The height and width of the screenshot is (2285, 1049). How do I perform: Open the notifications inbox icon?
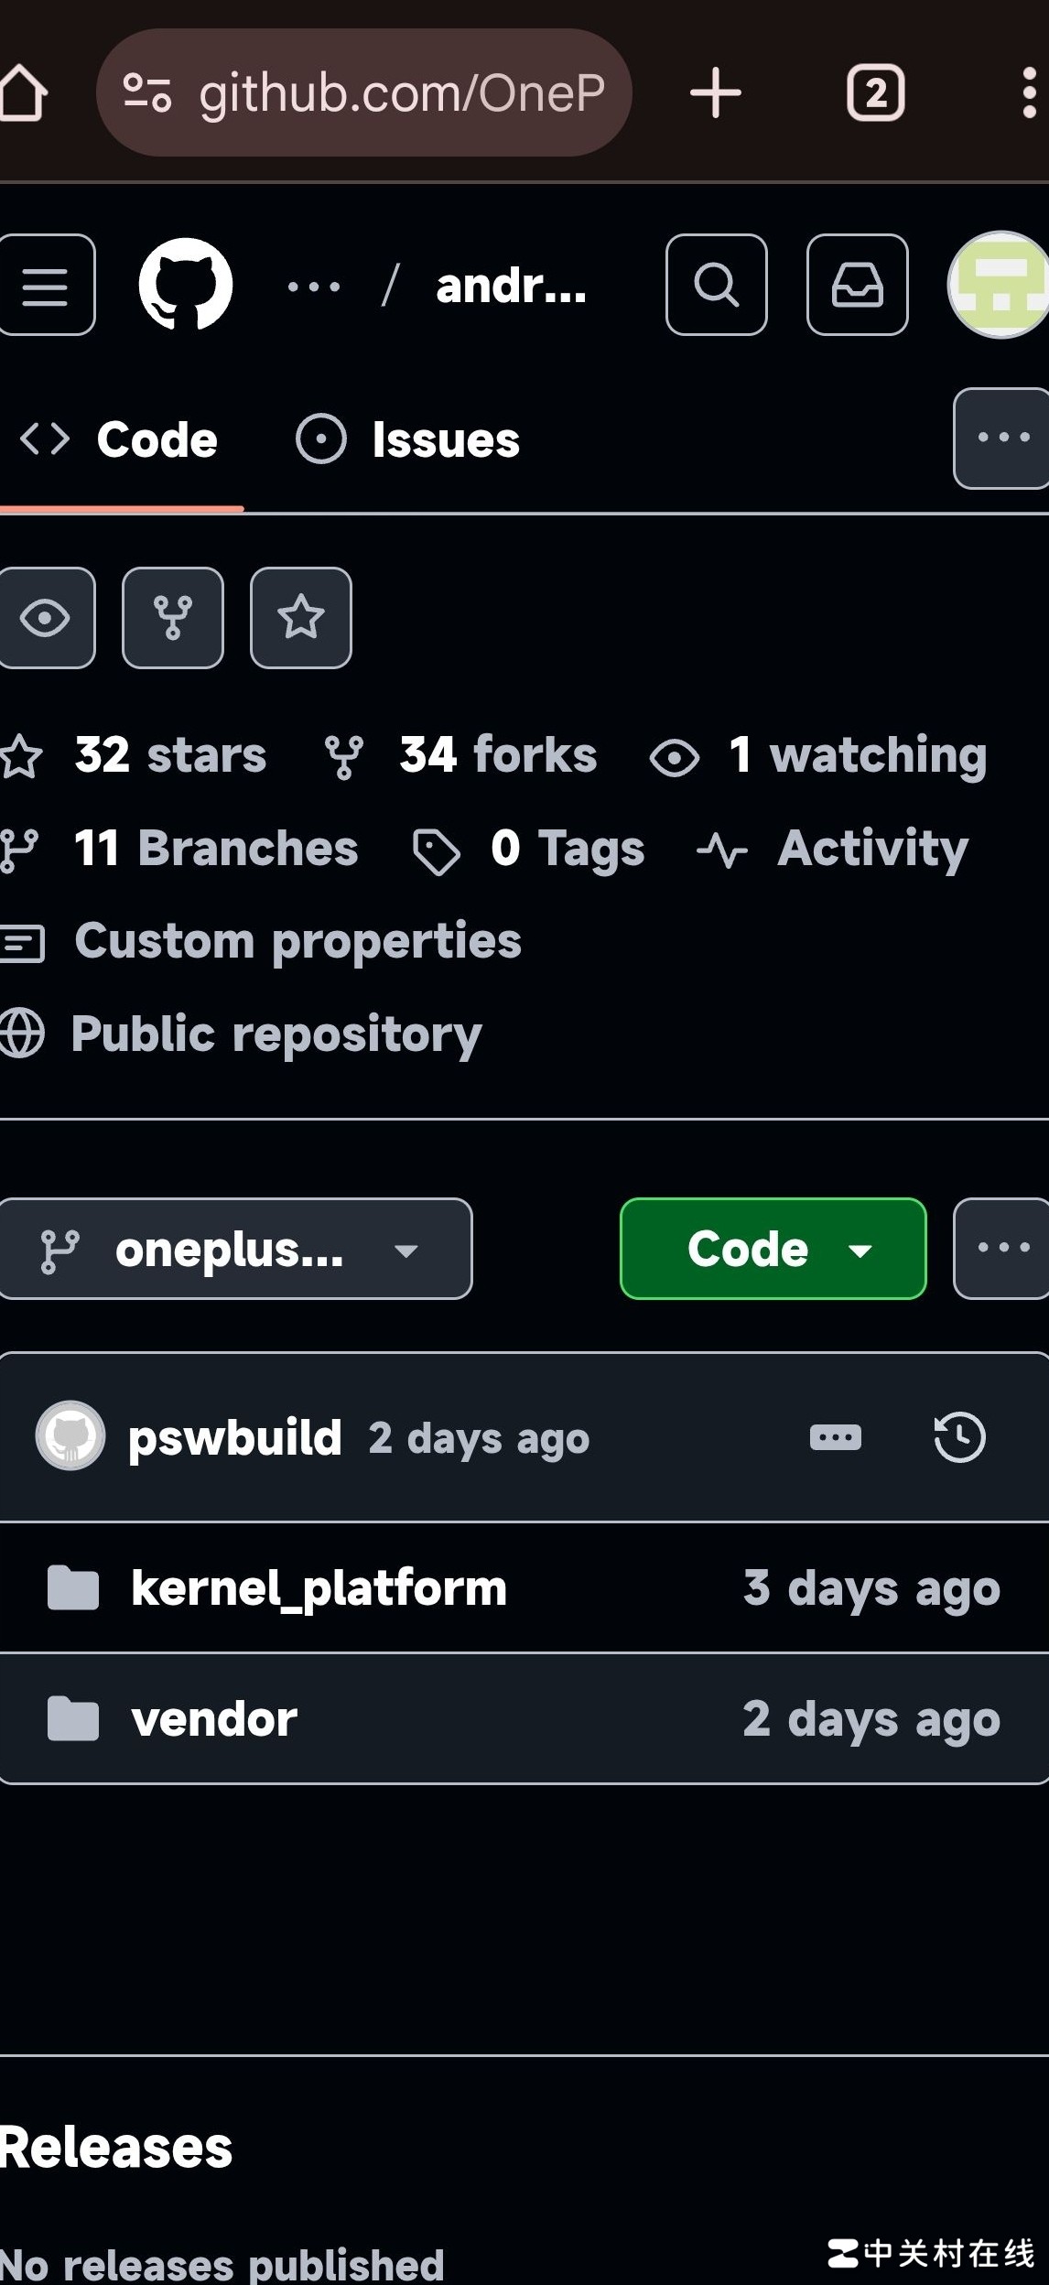pos(857,285)
